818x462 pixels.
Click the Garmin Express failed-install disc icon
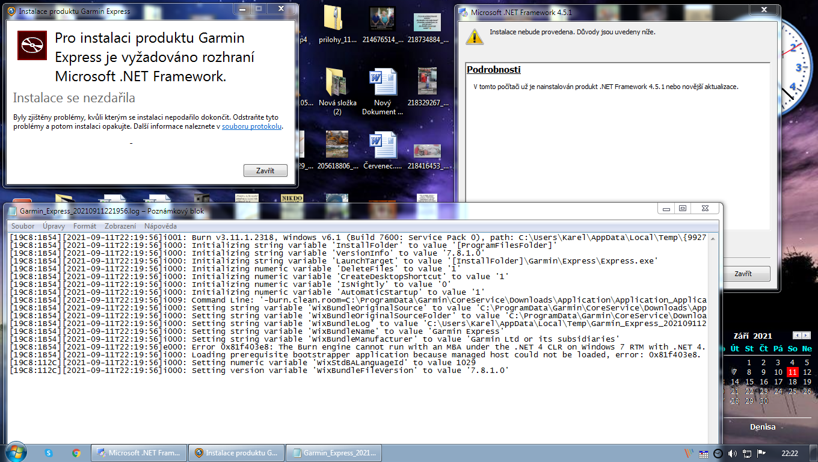coord(32,45)
